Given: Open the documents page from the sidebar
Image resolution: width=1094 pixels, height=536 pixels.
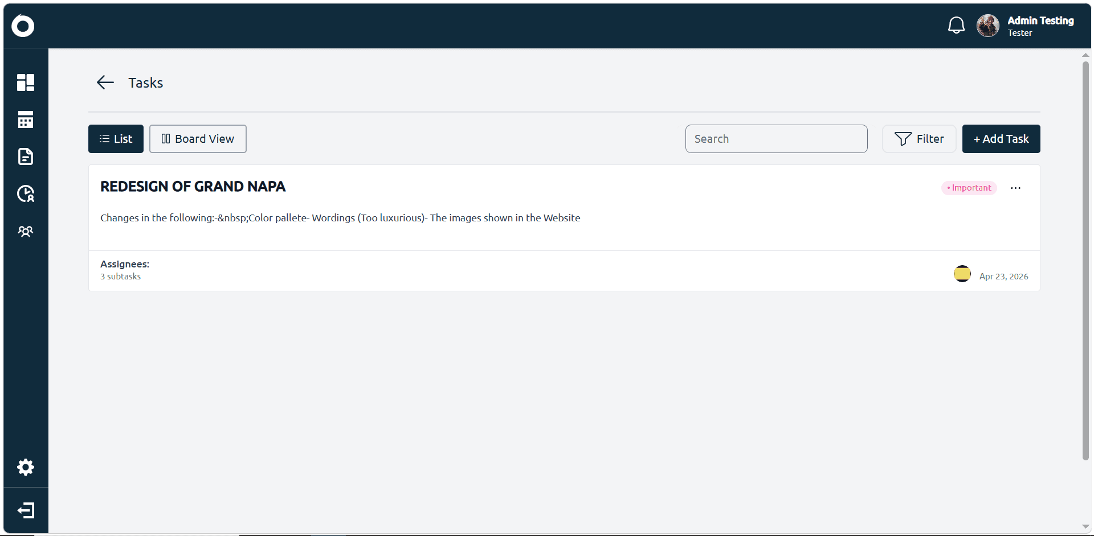Looking at the screenshot, I should pyautogui.click(x=26, y=157).
